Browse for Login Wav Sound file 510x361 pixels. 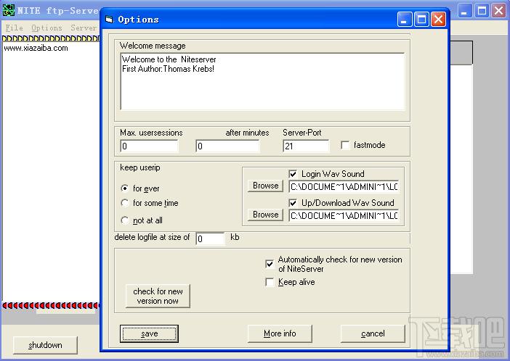coord(265,186)
